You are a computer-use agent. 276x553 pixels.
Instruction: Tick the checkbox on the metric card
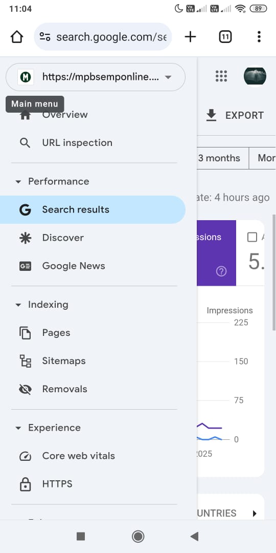coord(252,238)
